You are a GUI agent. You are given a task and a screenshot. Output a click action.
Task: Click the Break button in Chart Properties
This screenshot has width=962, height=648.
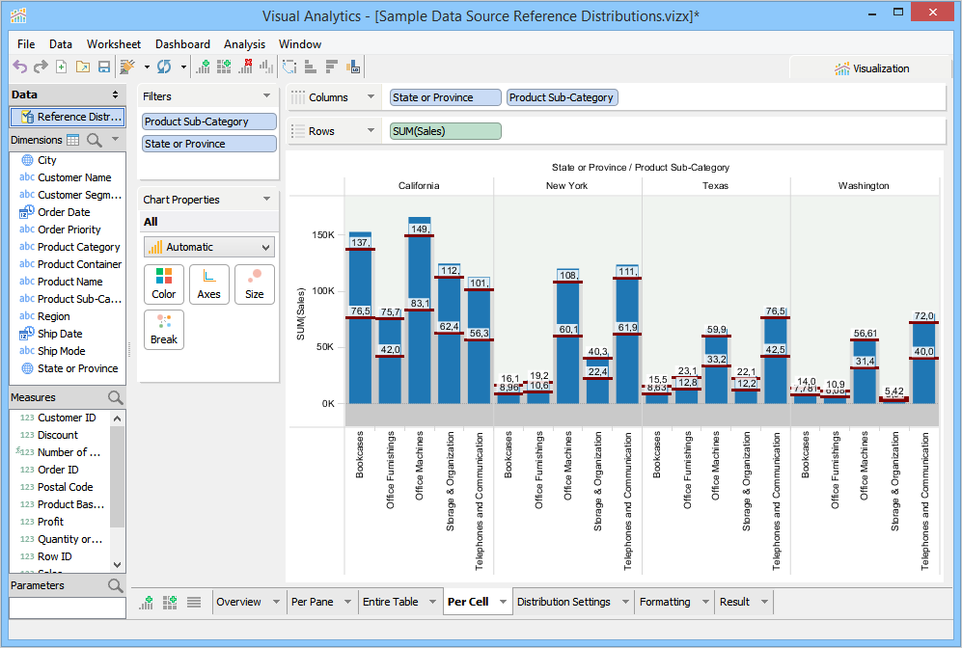tap(164, 330)
